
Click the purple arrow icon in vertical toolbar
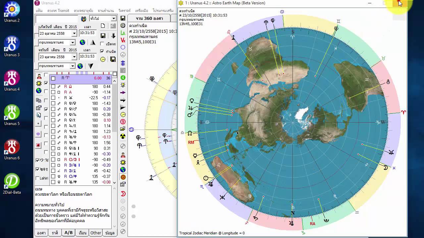click(123, 93)
